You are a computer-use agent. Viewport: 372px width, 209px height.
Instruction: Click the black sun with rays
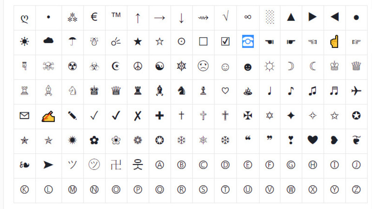point(25,41)
